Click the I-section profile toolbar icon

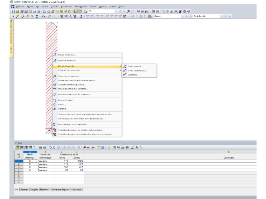coord(37,16)
